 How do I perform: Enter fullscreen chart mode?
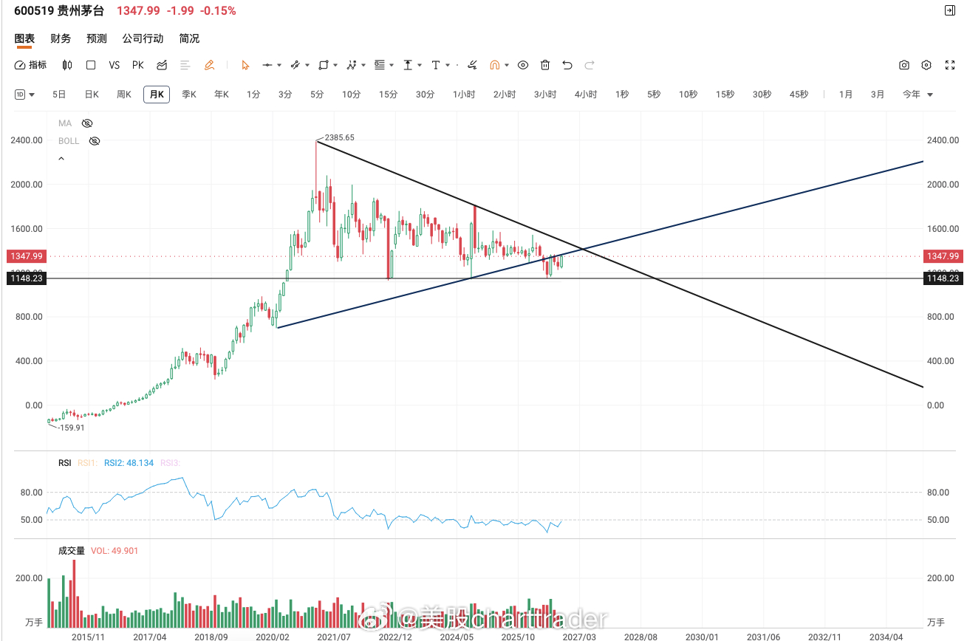point(950,65)
